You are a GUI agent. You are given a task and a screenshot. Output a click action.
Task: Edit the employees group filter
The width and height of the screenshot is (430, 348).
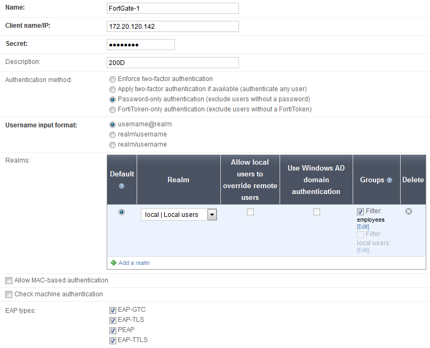click(x=363, y=226)
